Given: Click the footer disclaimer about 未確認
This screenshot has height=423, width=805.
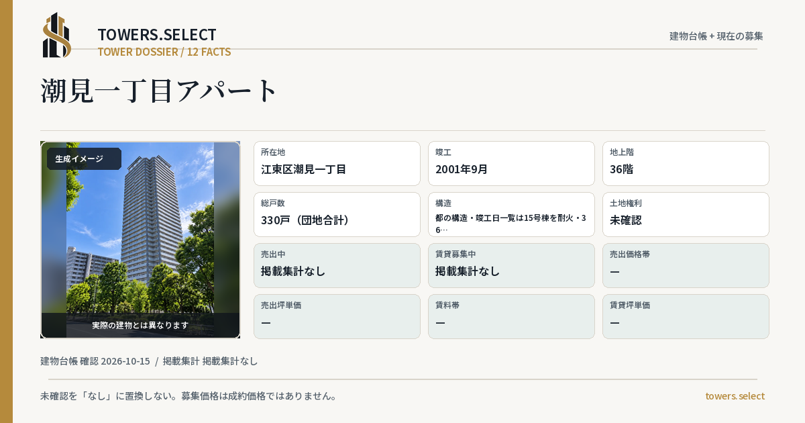Looking at the screenshot, I should 189,395.
